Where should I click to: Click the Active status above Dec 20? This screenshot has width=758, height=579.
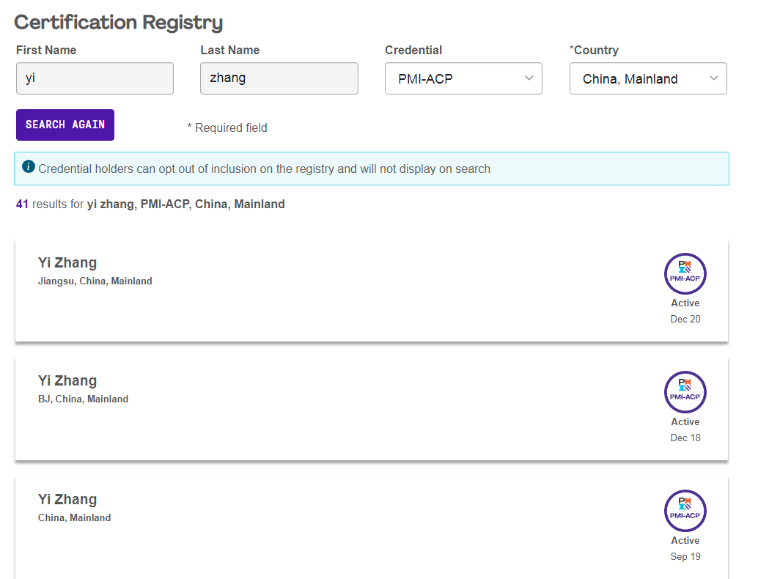pos(685,303)
